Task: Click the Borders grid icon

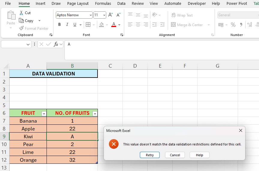Action: coord(88,25)
